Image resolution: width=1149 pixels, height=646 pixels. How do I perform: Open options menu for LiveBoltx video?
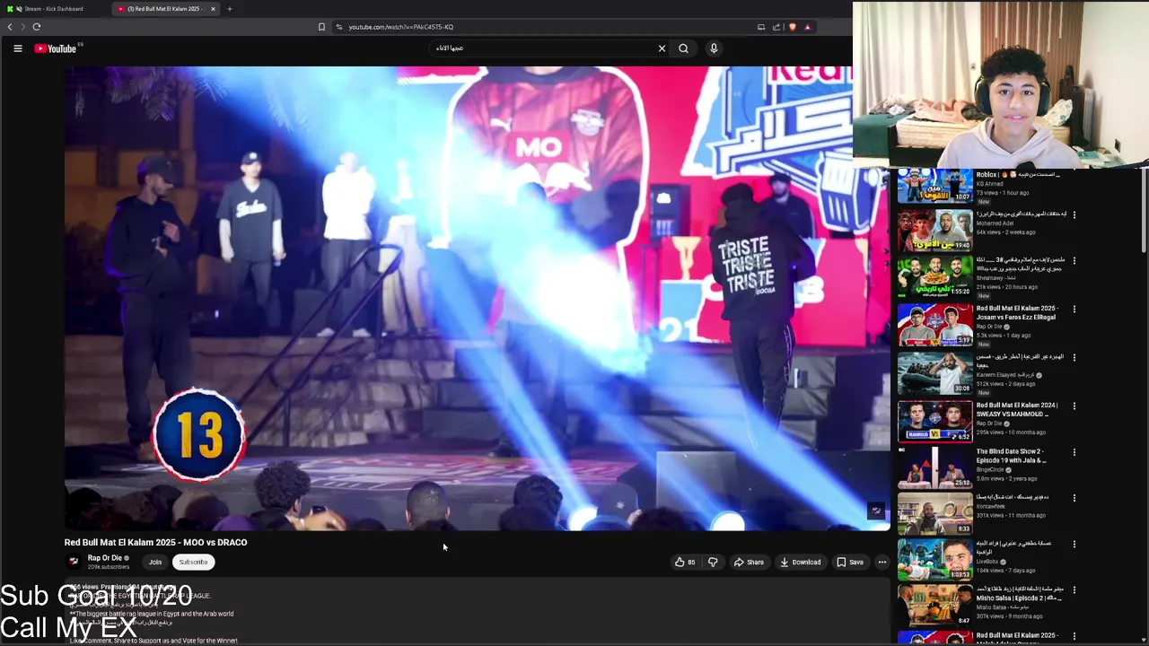coord(1074,545)
